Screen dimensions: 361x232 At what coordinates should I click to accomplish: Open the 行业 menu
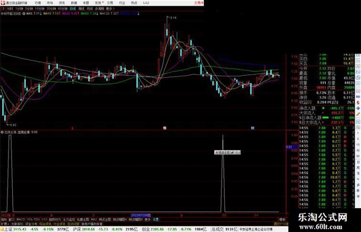pyautogui.click(x=122, y=3)
